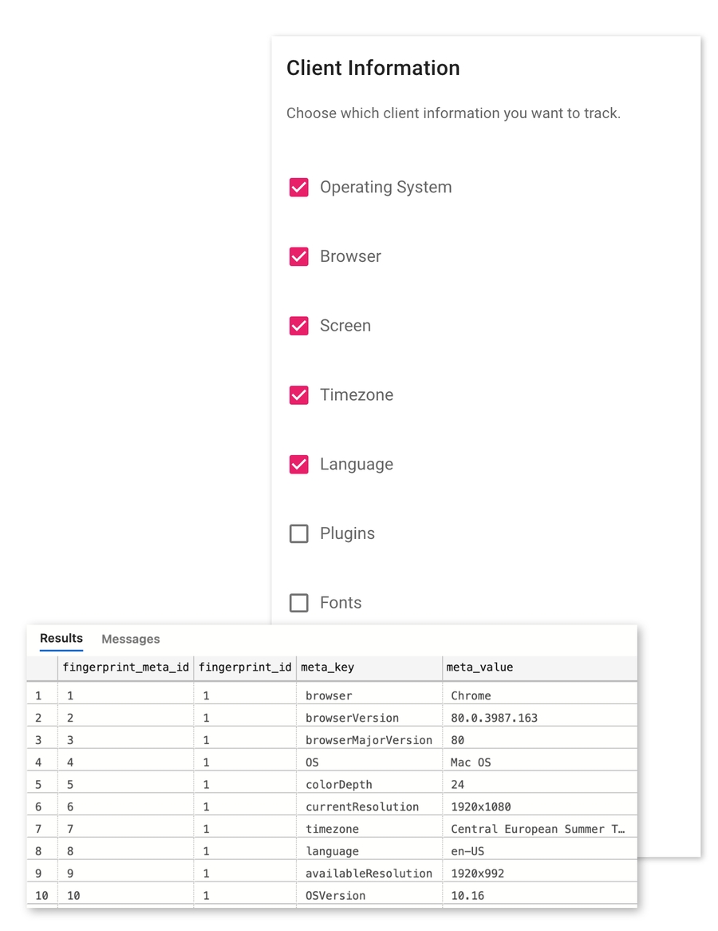Disable the Browser tracking checkbox

(x=298, y=256)
